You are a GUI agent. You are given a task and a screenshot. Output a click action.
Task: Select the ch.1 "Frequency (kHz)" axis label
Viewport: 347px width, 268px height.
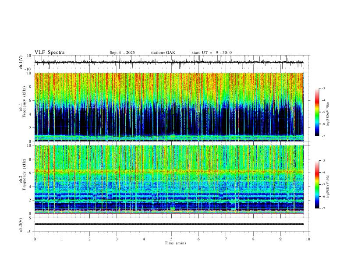click(24, 102)
